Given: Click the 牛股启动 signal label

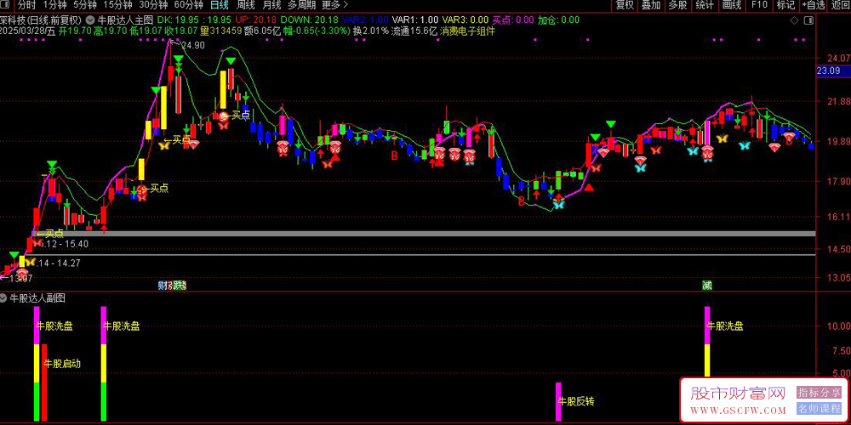Looking at the screenshot, I should click(60, 364).
